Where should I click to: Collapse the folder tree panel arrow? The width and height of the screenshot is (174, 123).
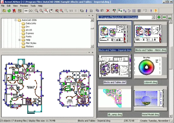(89, 15)
